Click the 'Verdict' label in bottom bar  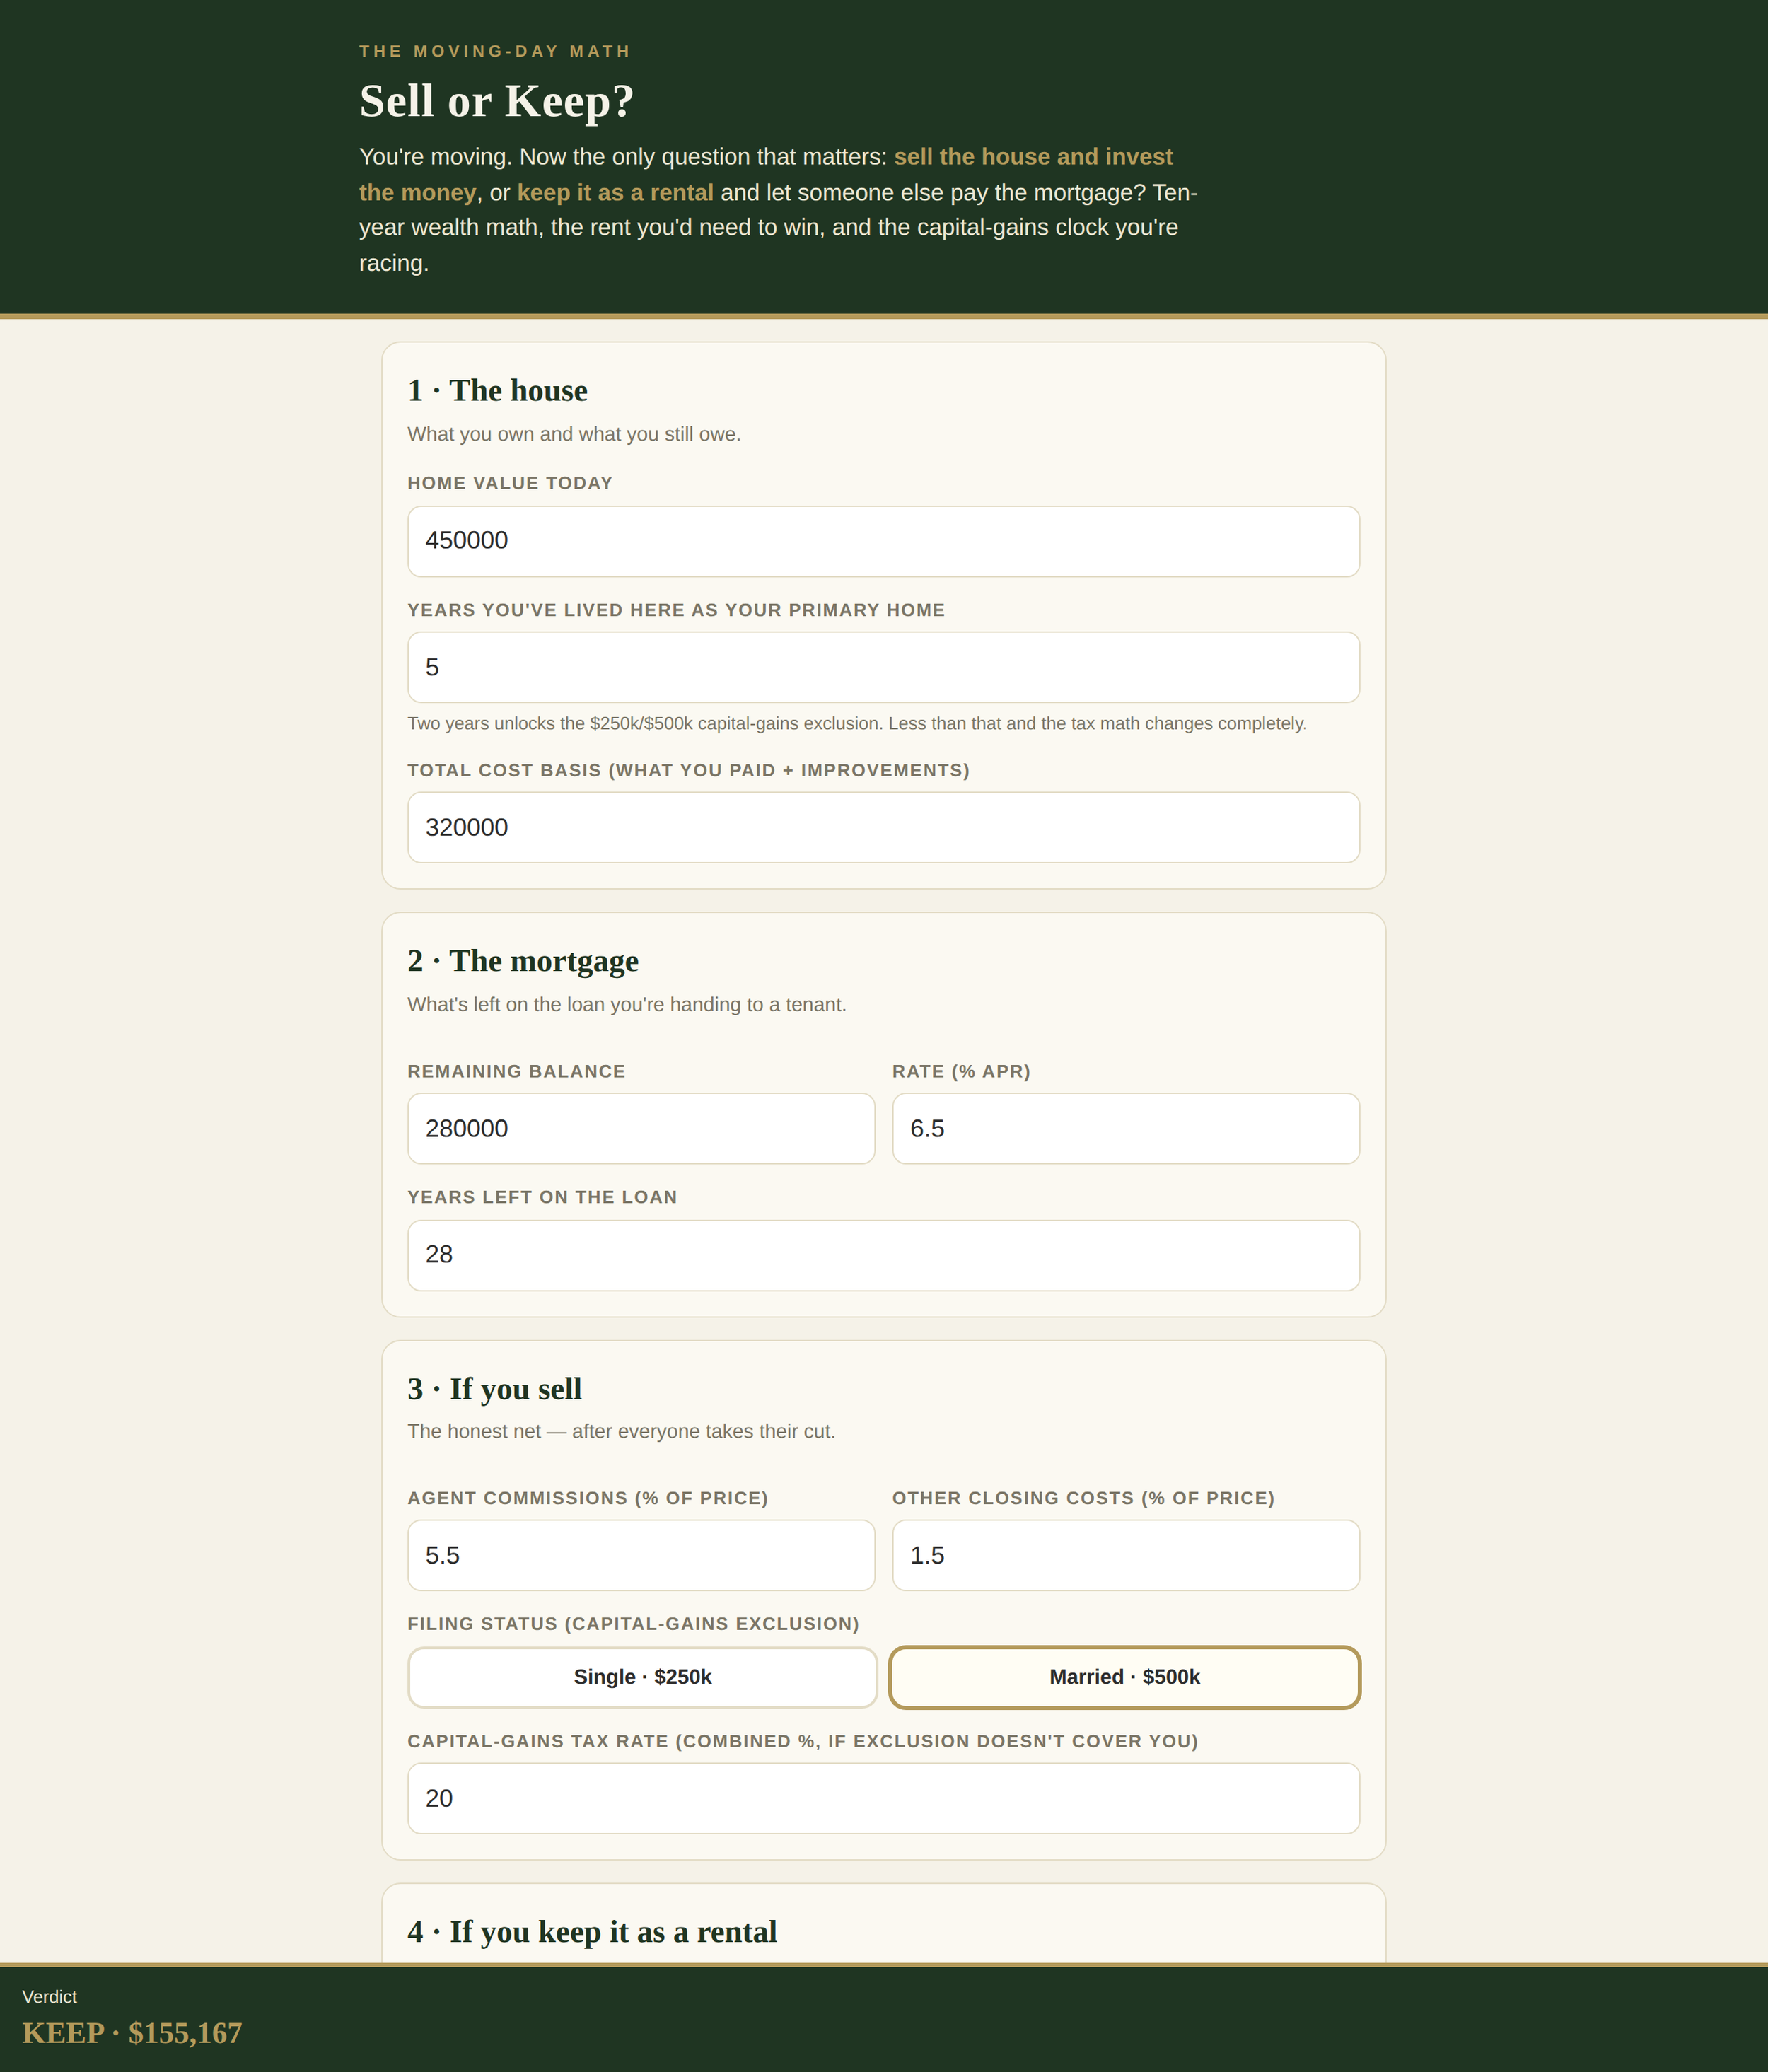click(49, 1996)
